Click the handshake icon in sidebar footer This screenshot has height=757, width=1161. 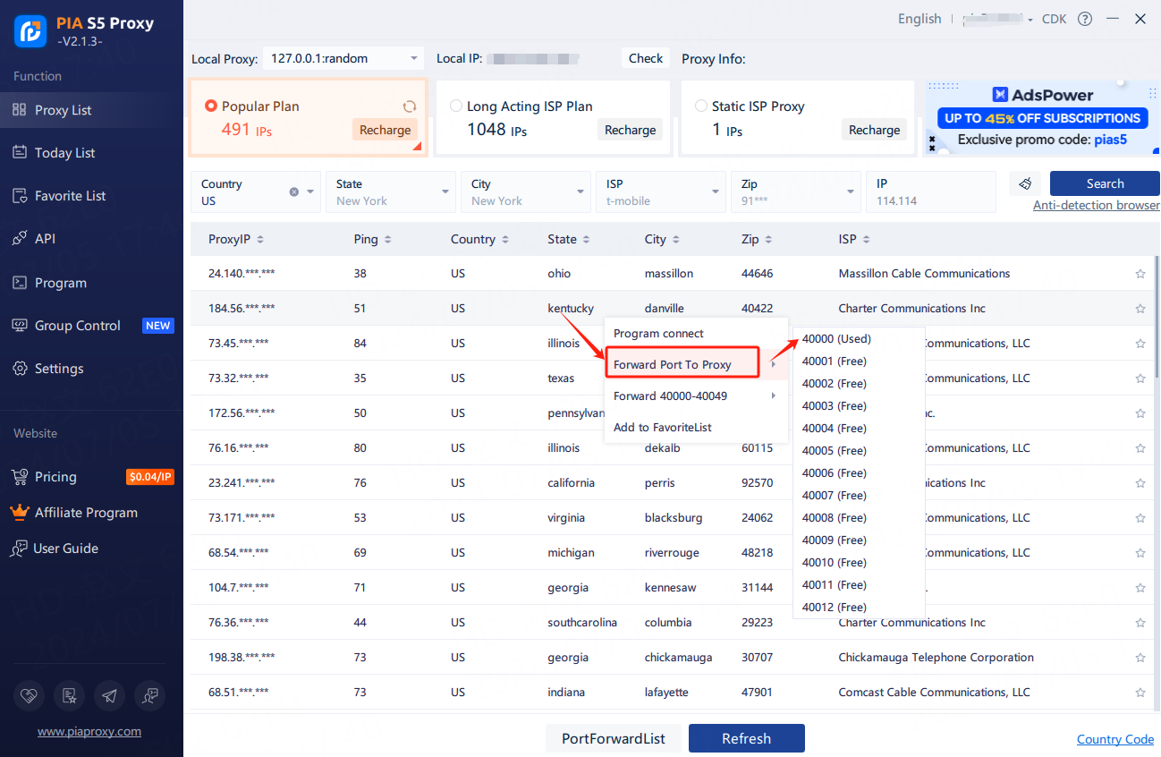[x=30, y=695]
